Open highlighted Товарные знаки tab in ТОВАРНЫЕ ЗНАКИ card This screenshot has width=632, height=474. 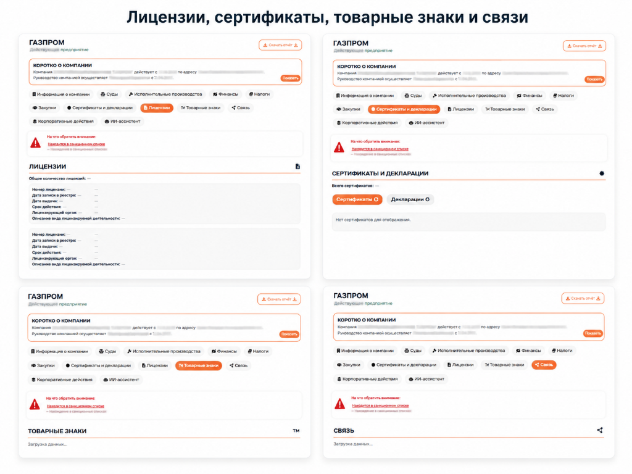click(x=199, y=365)
